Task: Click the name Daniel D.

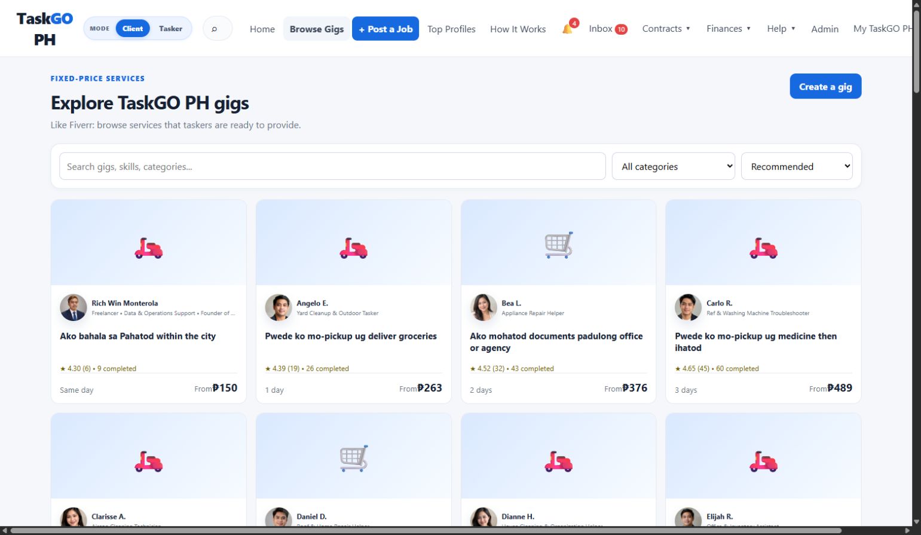Action: tap(311, 516)
